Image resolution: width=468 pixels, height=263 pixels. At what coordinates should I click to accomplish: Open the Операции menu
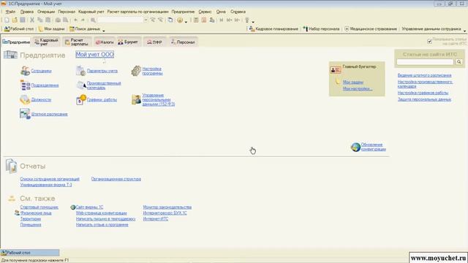[x=46, y=12]
